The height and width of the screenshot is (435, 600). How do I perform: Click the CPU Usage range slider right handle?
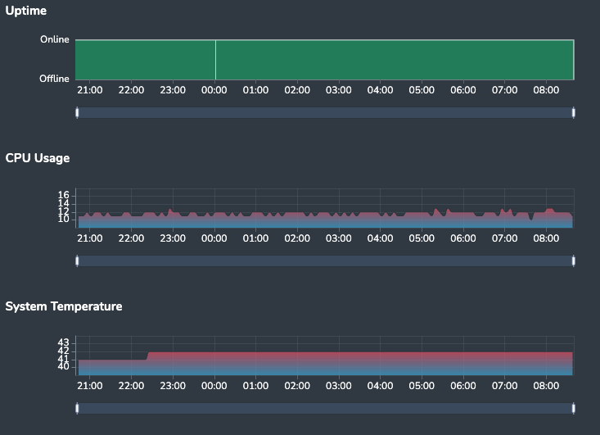click(x=573, y=261)
